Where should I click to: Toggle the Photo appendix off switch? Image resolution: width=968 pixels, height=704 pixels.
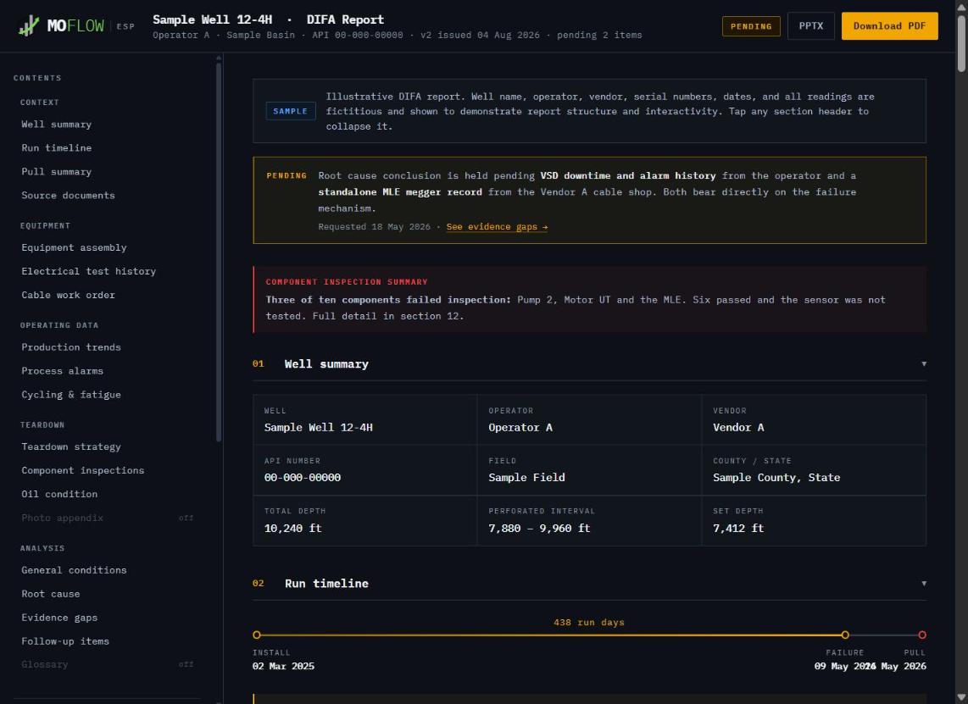[x=186, y=518]
